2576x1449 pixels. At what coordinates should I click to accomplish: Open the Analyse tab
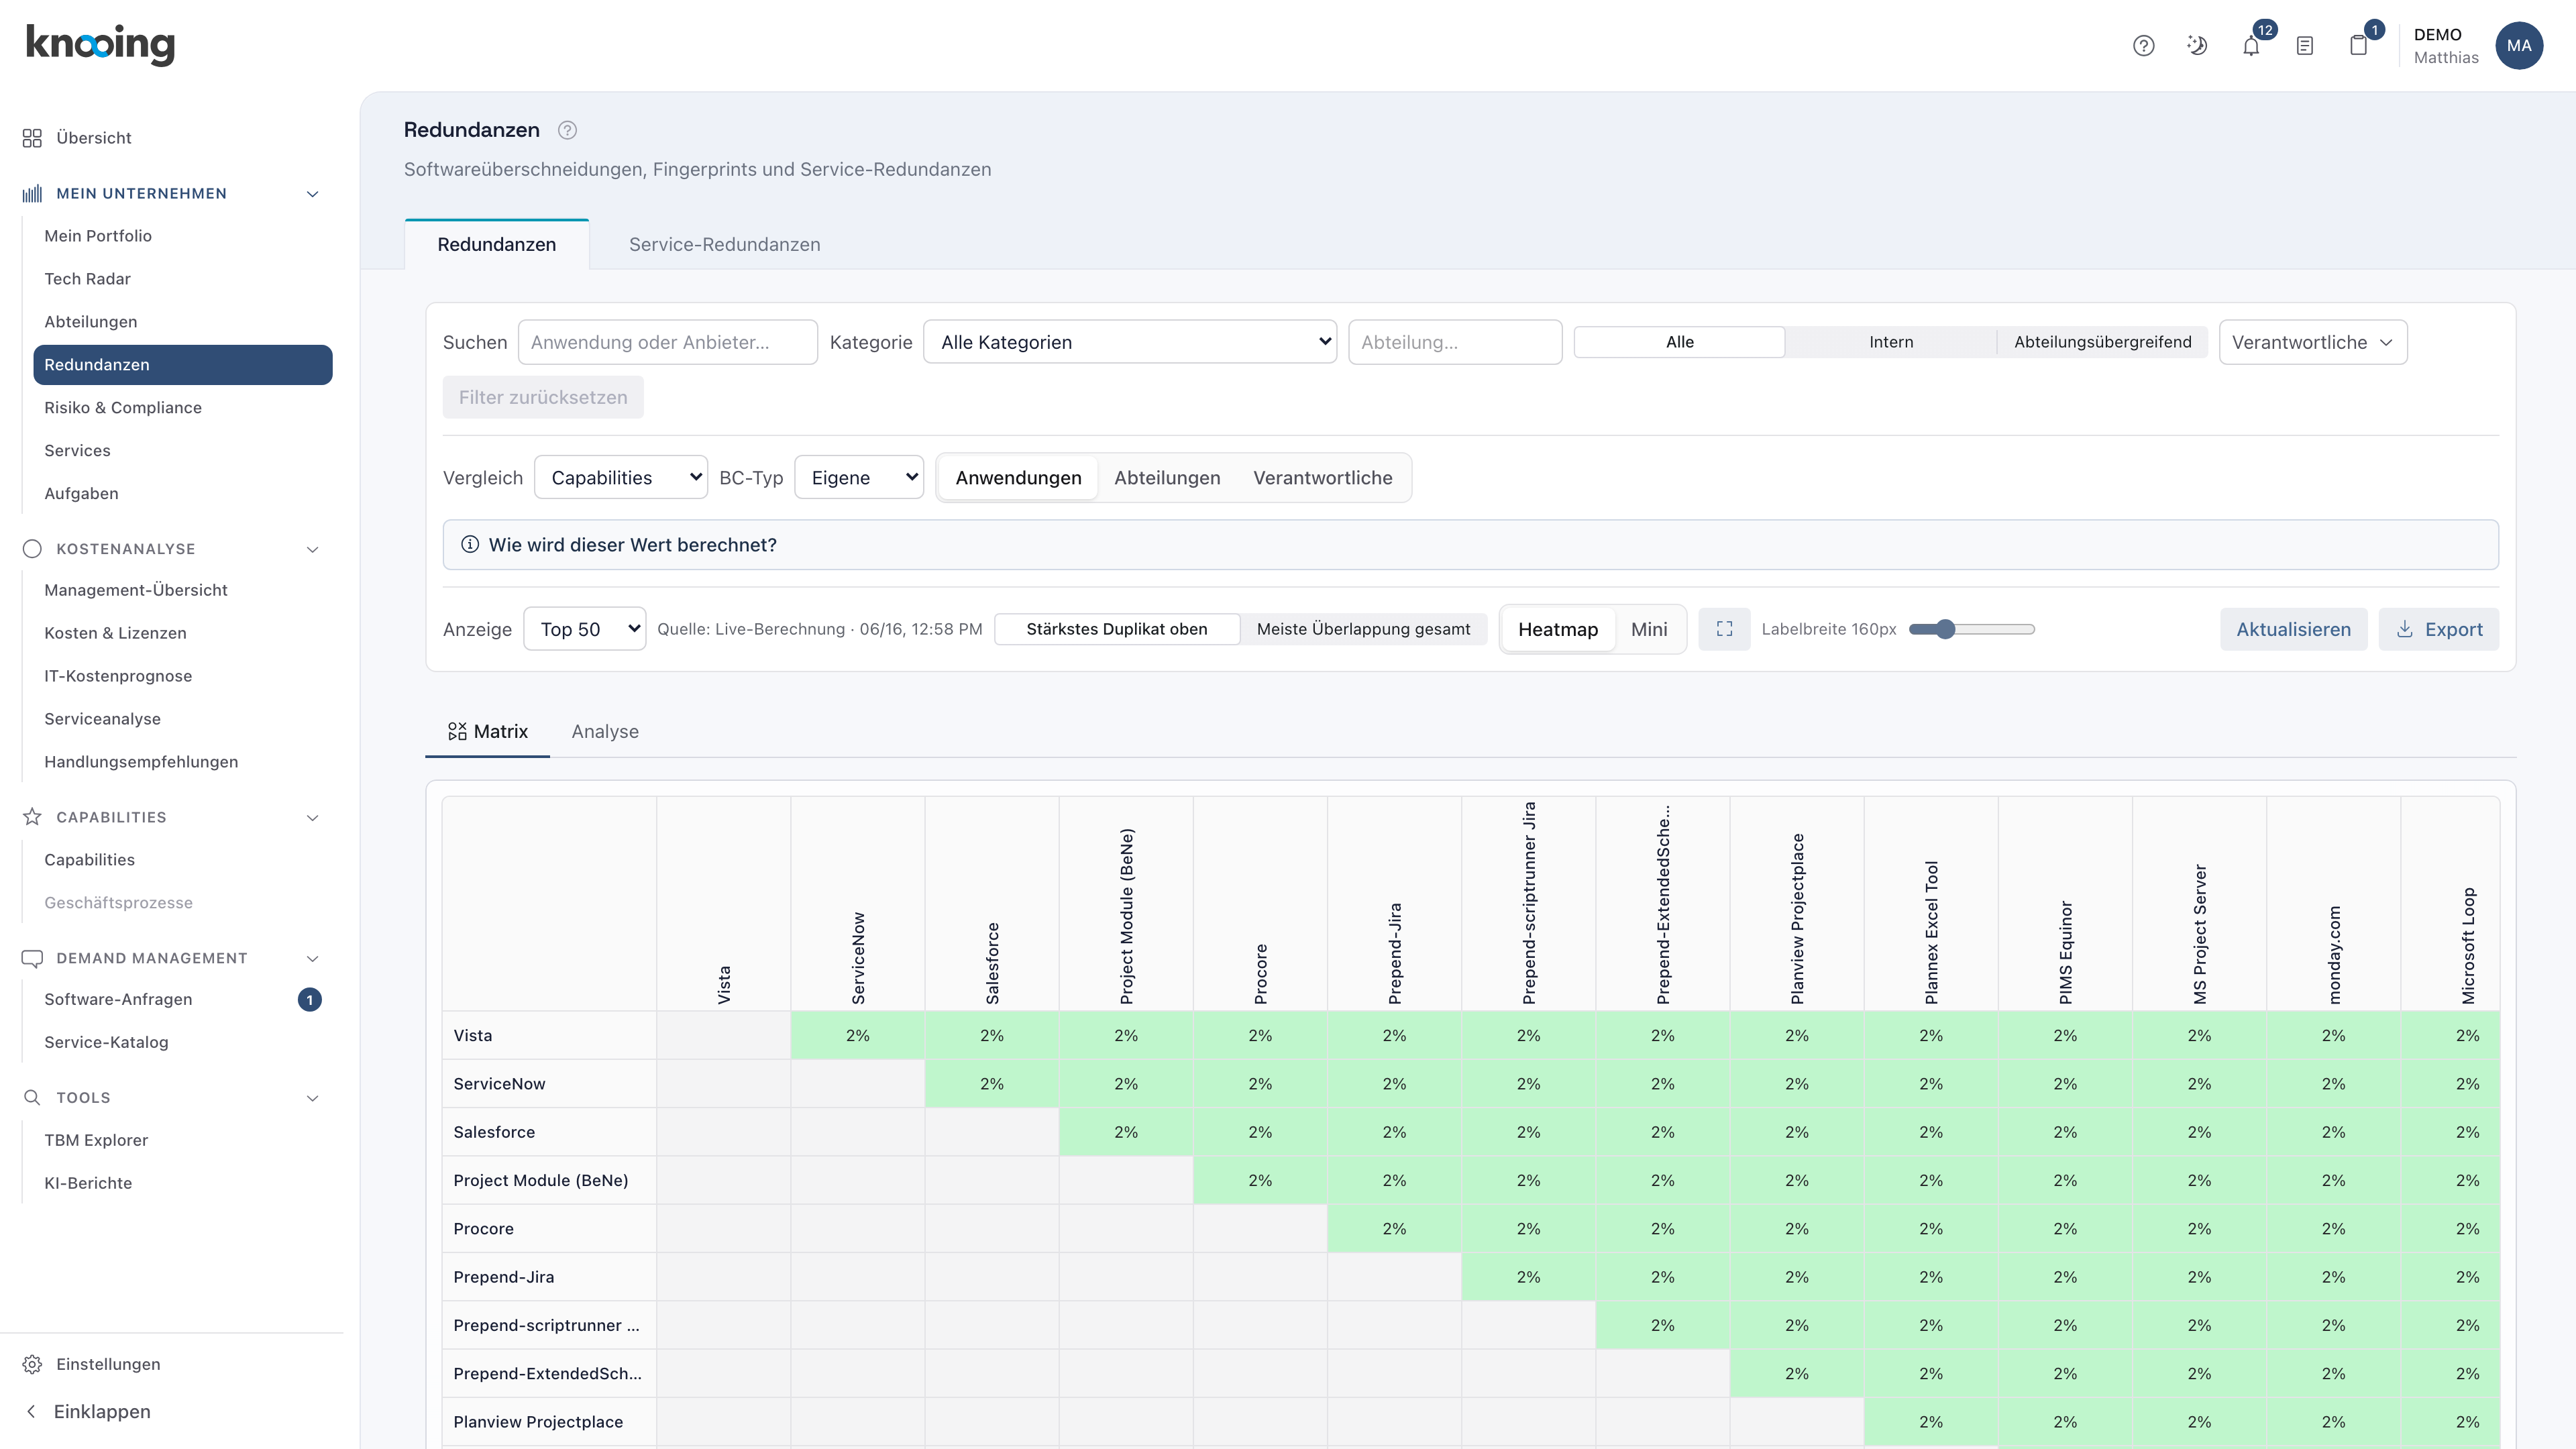[605, 732]
